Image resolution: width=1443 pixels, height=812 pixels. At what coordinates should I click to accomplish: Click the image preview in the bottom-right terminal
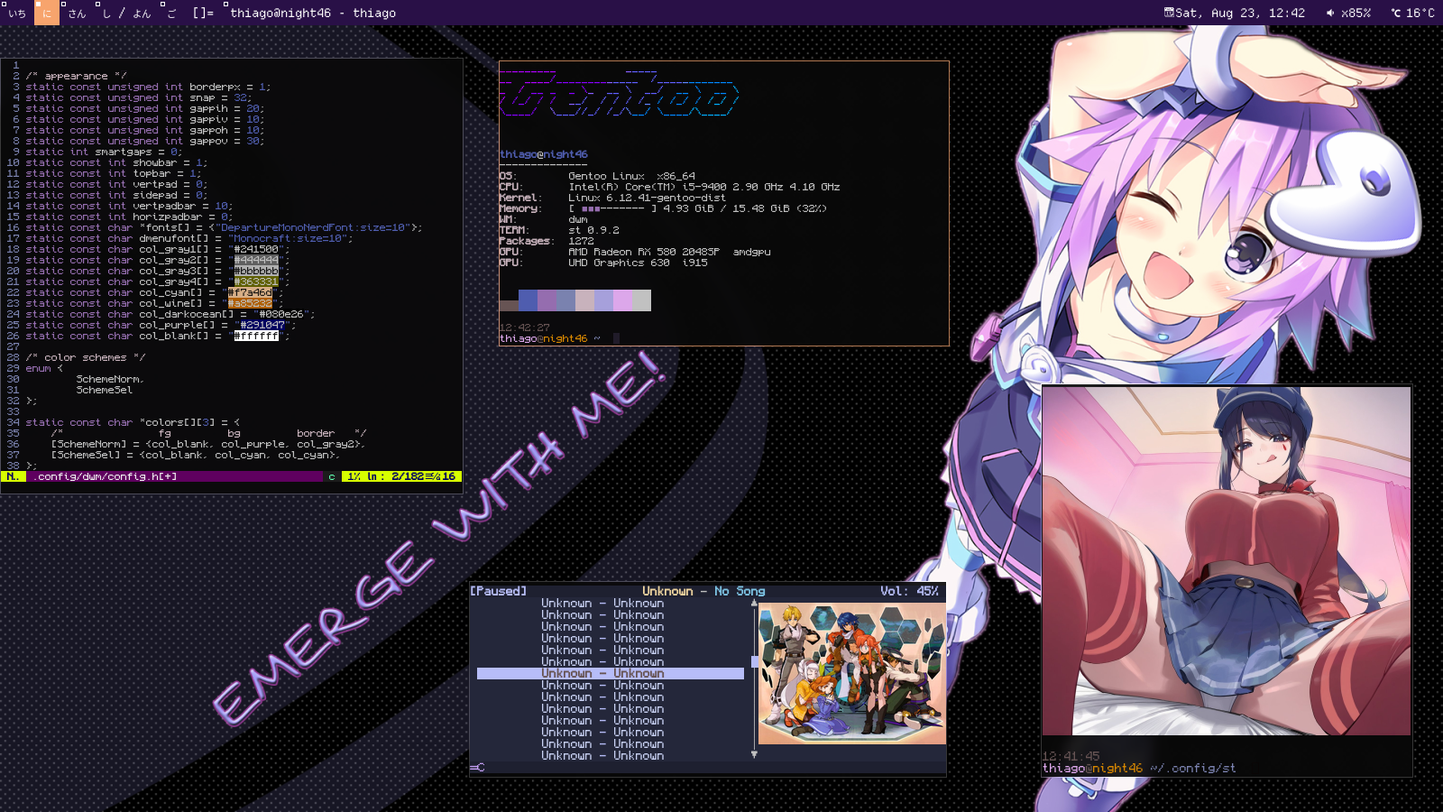pyautogui.click(x=1227, y=561)
